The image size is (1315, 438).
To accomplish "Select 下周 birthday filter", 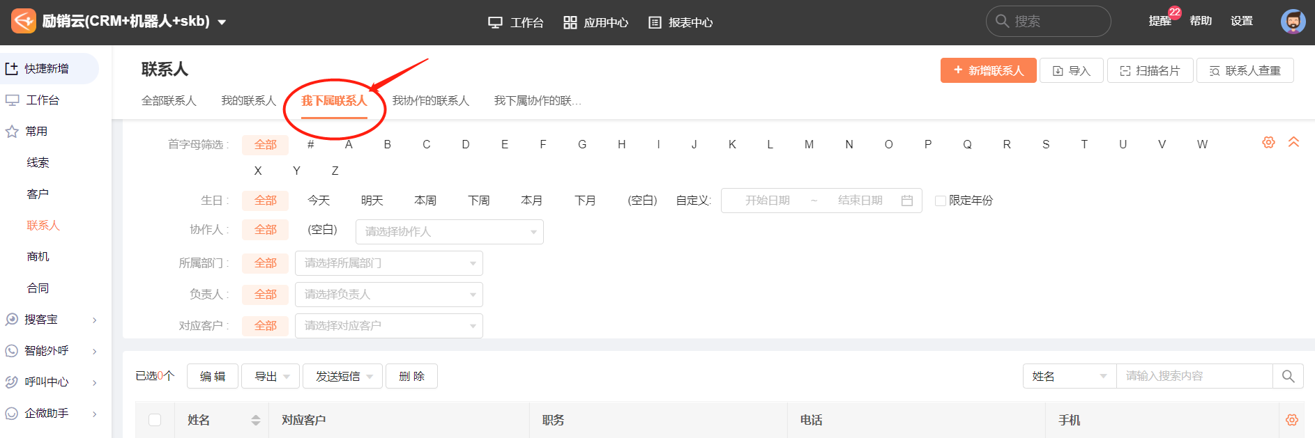I will 479,201.
